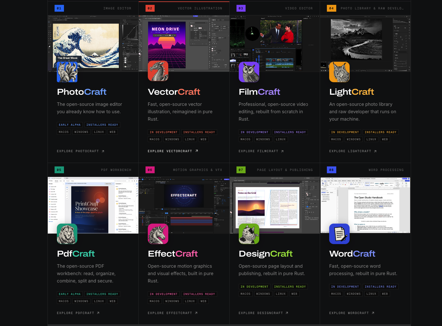This screenshot has height=326, width=442.
Task: Click the LightCraft lynx app icon
Action: tap(339, 72)
